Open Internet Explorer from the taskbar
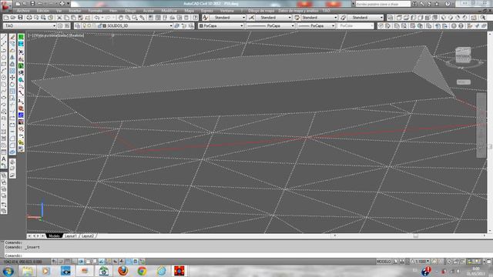Screen dimensions: 493x277 click(x=161, y=271)
